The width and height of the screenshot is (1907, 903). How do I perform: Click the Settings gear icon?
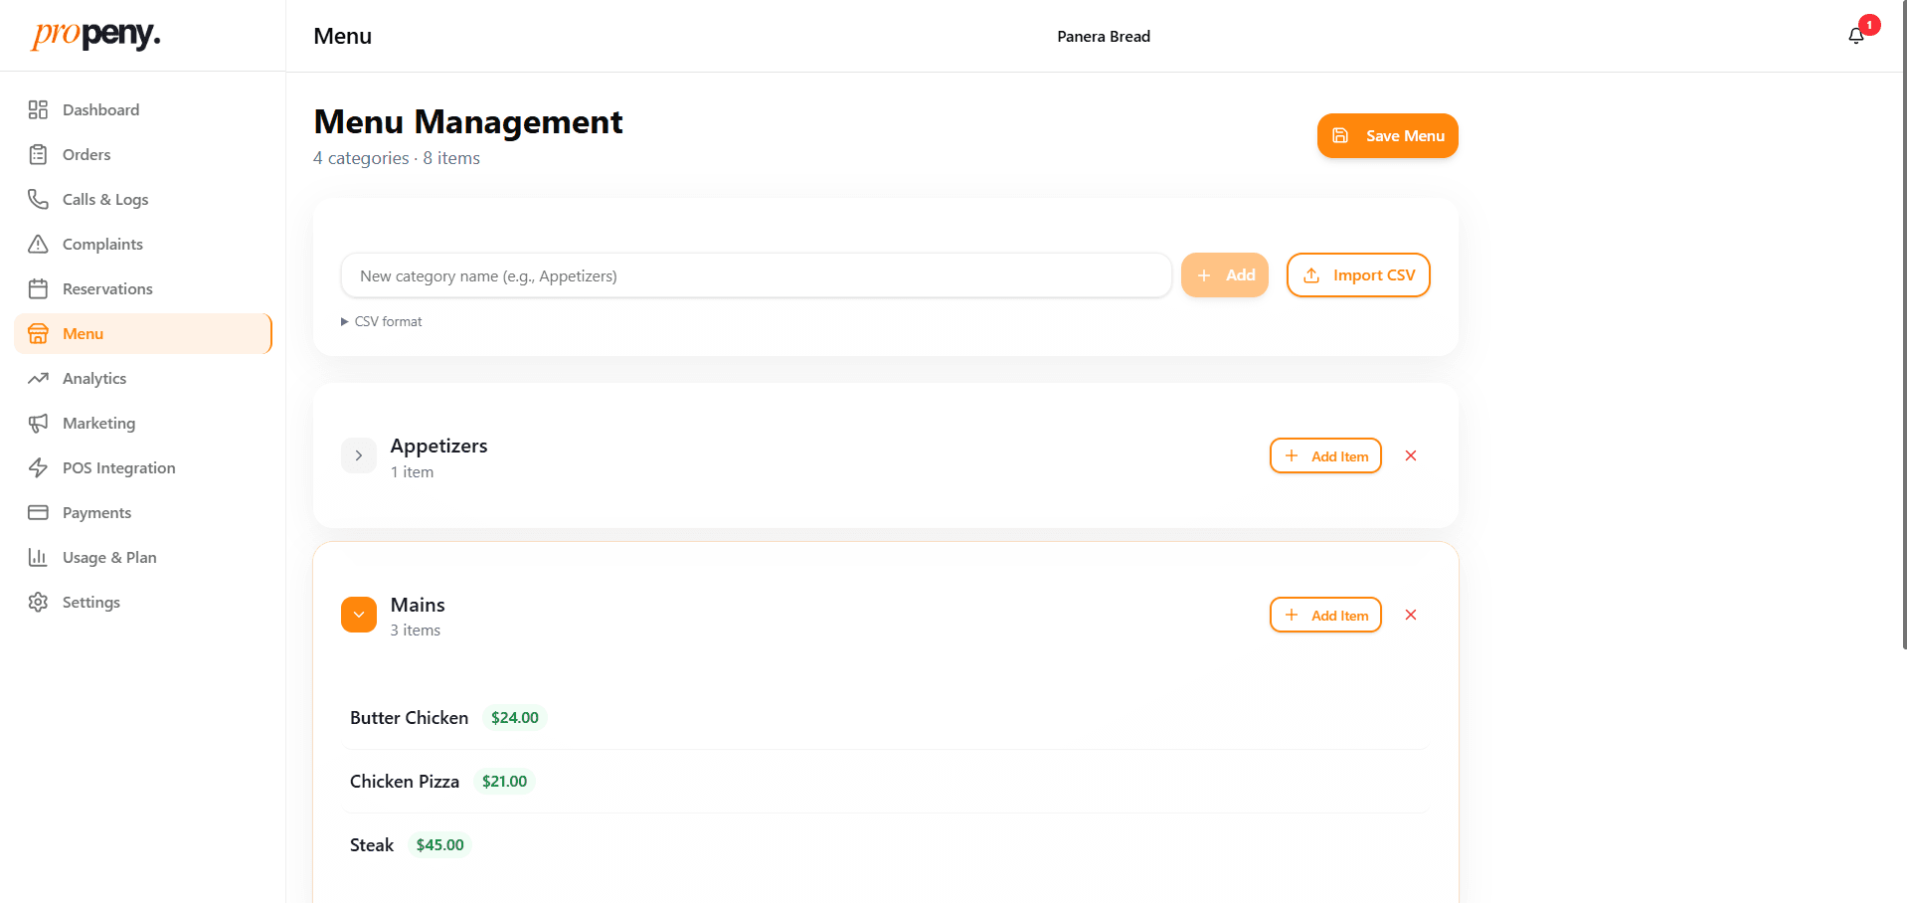tap(38, 602)
